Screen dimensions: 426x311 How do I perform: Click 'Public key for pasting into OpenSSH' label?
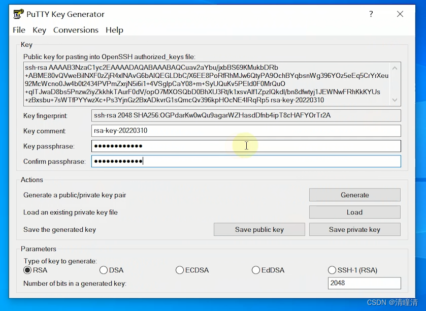point(109,57)
